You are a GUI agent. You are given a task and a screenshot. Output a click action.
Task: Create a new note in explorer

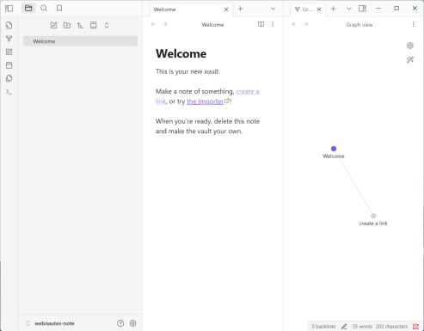click(54, 25)
